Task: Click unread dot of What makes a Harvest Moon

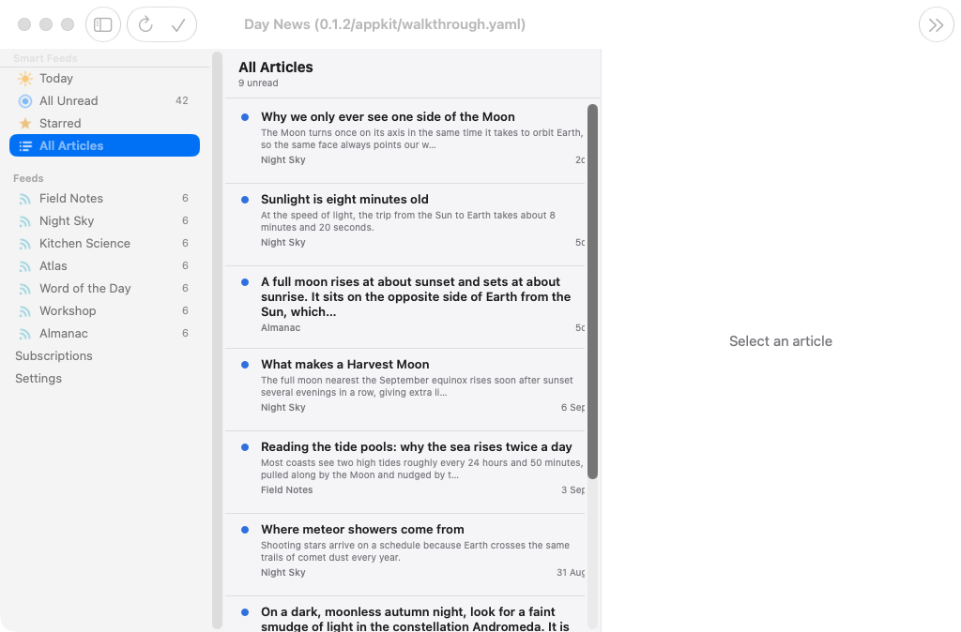Action: click(x=245, y=365)
